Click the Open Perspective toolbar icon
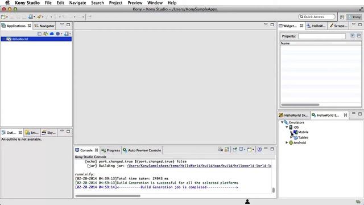Viewport: 364px width, 205px height. 342,17
